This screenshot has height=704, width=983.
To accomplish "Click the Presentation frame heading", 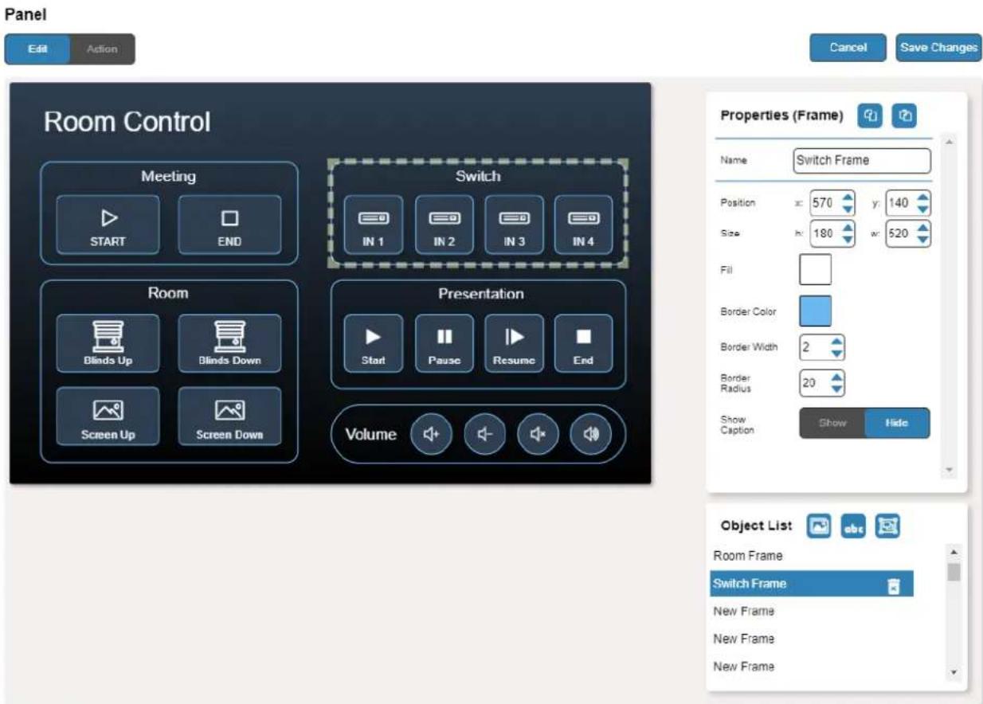I will pyautogui.click(x=481, y=294).
